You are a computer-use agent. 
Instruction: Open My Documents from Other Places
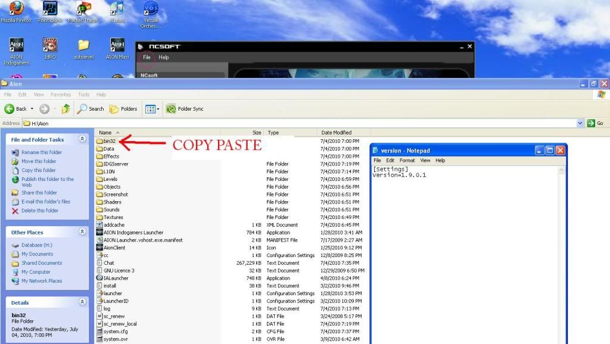coord(37,254)
